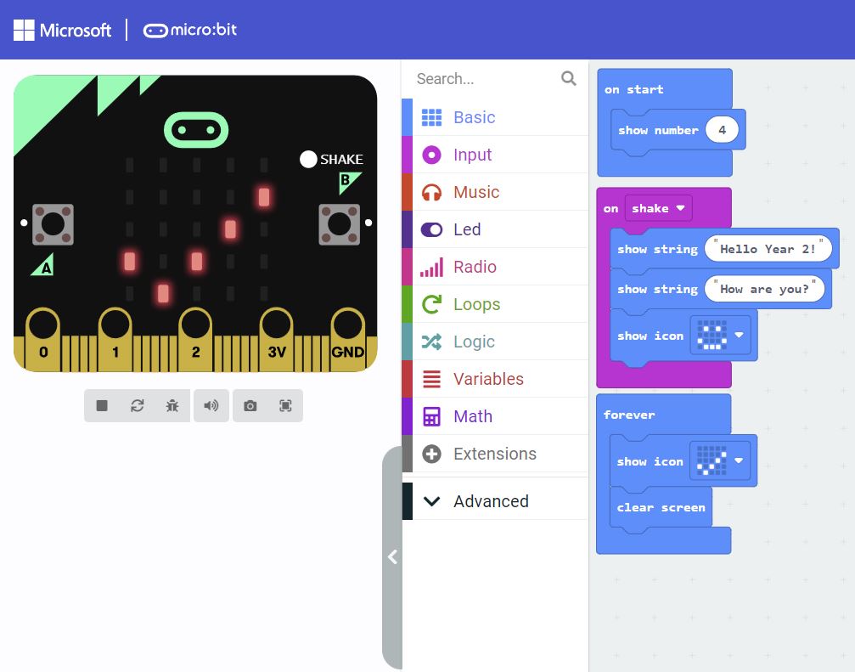Add an extension using the plus icon

[x=434, y=454]
